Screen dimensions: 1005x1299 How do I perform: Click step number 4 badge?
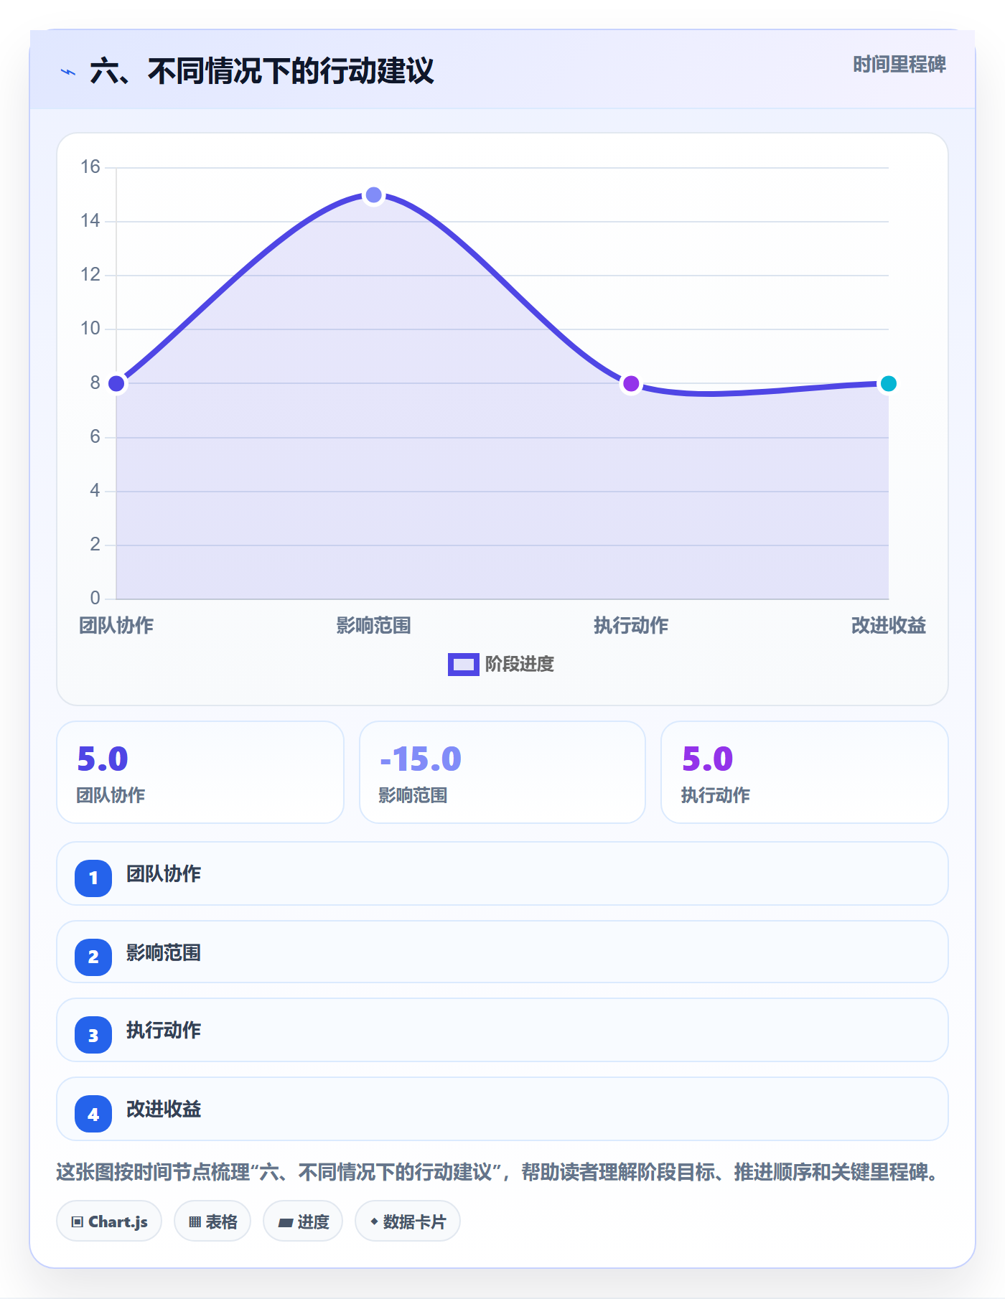(x=93, y=1114)
